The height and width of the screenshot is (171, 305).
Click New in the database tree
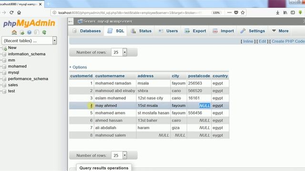coord(12,47)
